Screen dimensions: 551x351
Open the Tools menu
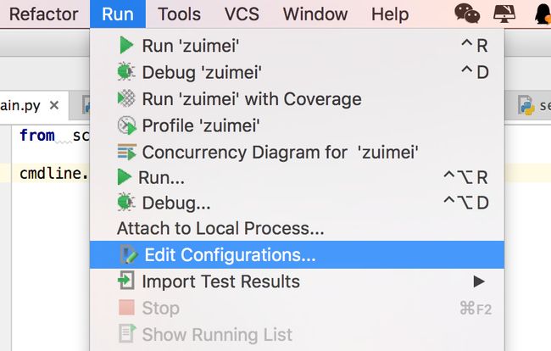tap(179, 14)
